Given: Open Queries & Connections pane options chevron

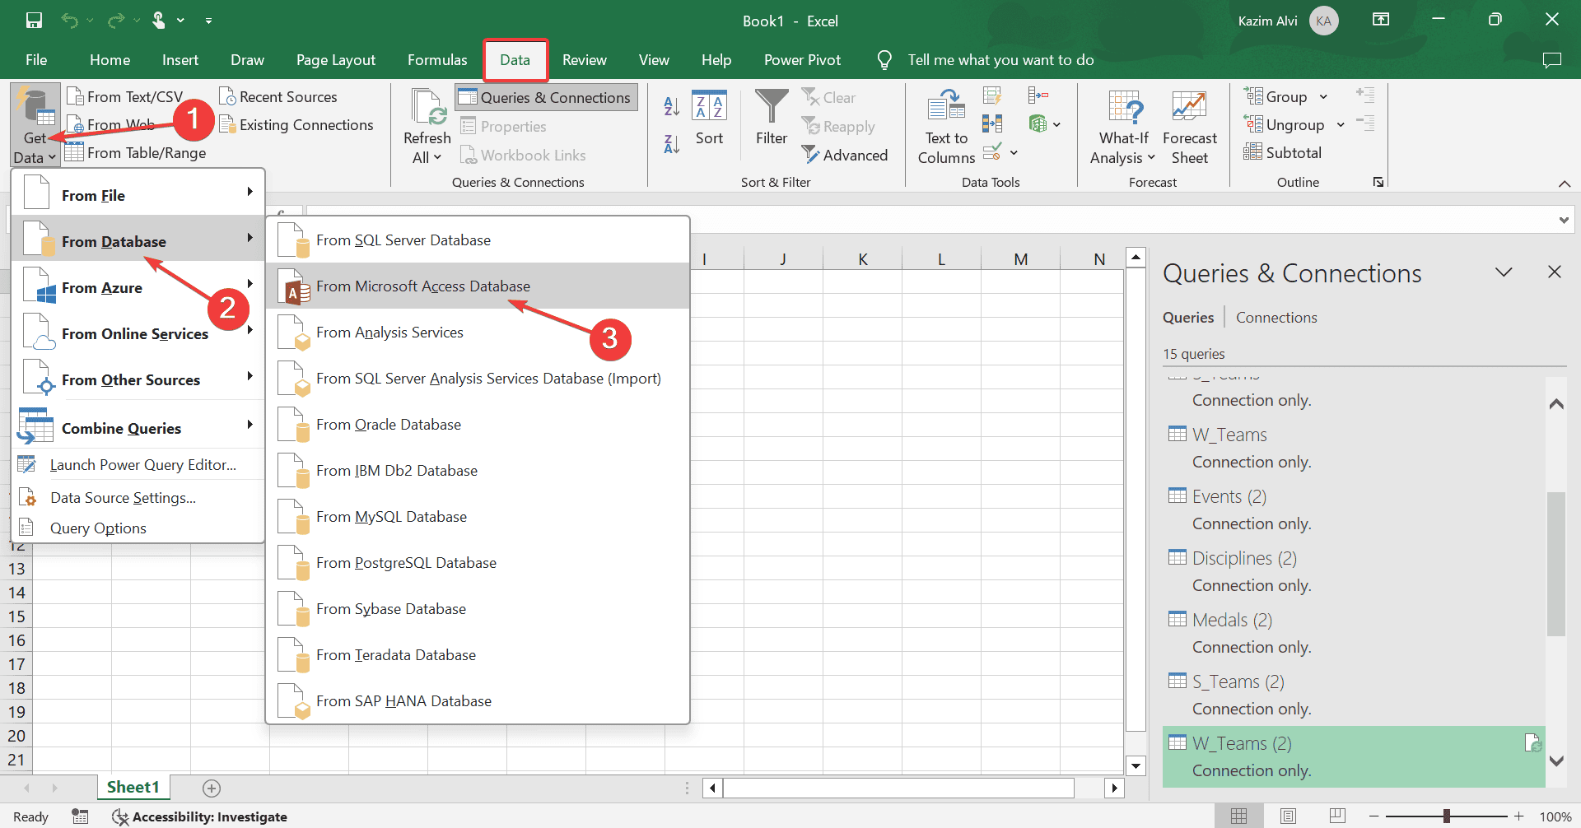Looking at the screenshot, I should click(x=1504, y=272).
